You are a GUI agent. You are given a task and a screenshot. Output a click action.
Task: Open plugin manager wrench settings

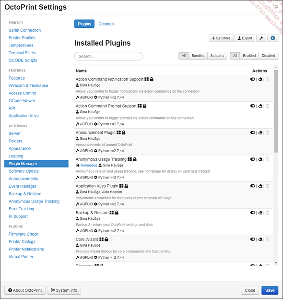pos(261,38)
